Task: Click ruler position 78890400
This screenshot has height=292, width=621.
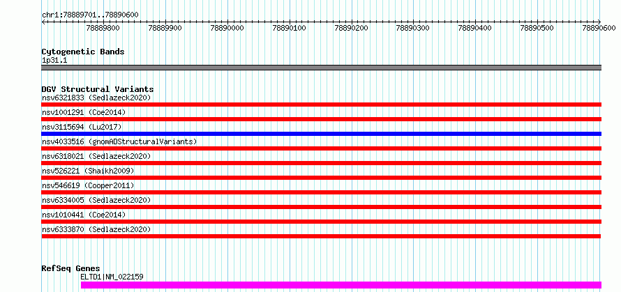Action: (x=475, y=28)
